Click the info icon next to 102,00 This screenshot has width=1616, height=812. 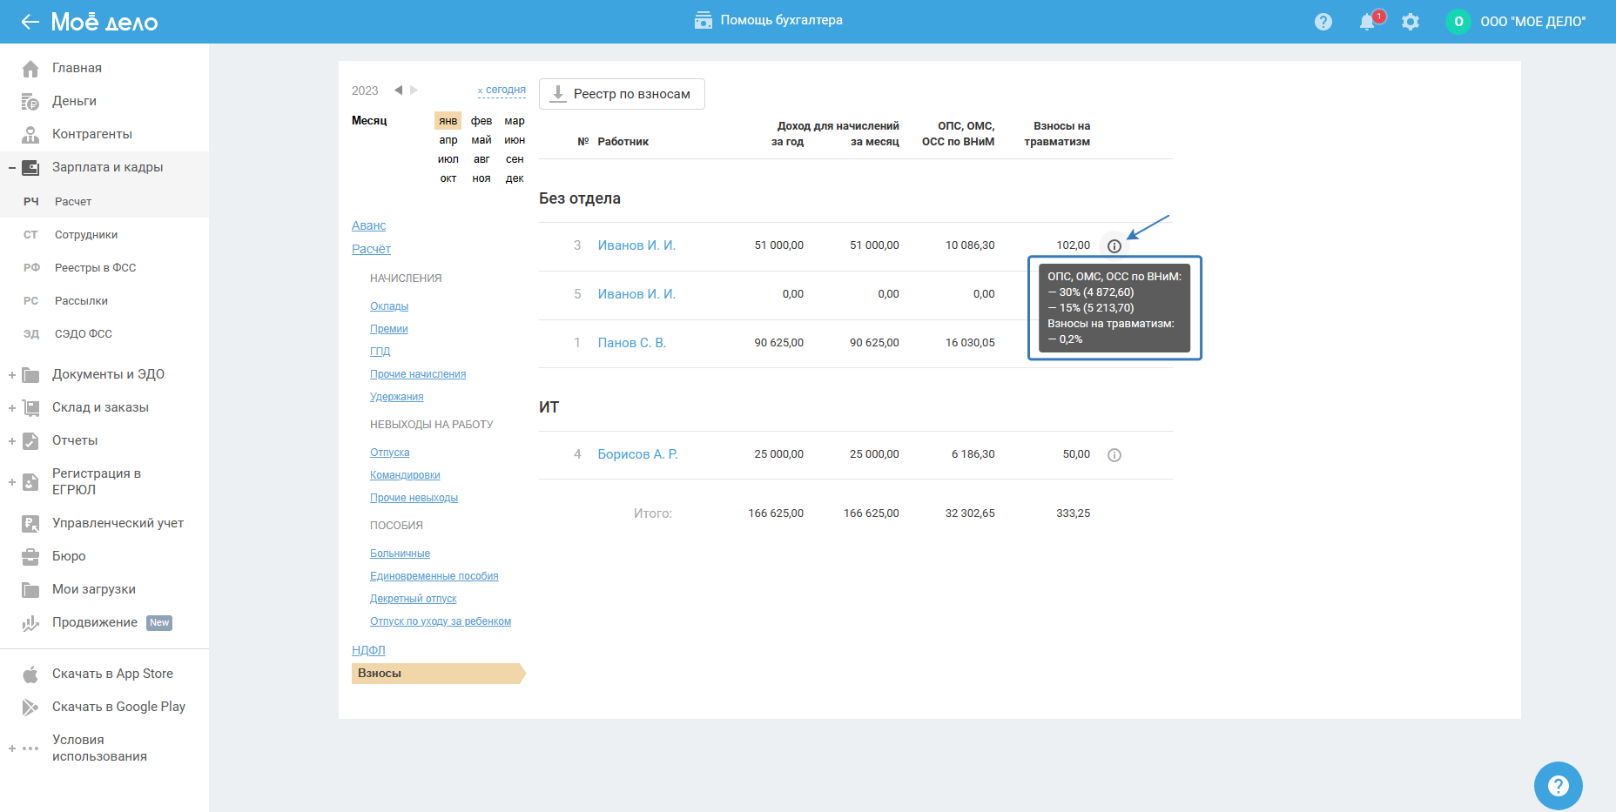click(1114, 246)
